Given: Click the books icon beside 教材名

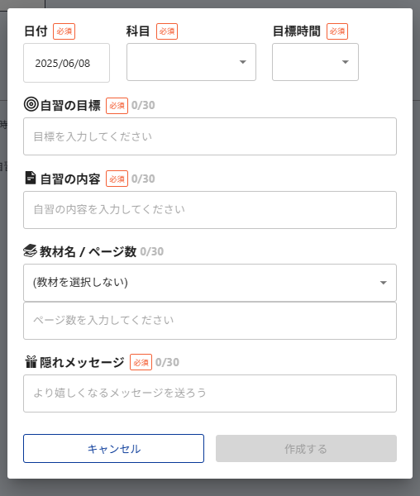Looking at the screenshot, I should coord(30,251).
